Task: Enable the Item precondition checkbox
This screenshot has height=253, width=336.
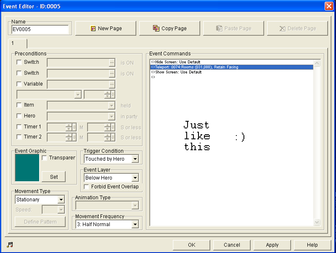Action: [19, 105]
